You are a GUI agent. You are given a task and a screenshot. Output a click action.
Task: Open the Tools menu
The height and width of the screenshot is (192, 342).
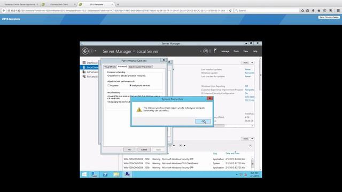[x=236, y=51]
